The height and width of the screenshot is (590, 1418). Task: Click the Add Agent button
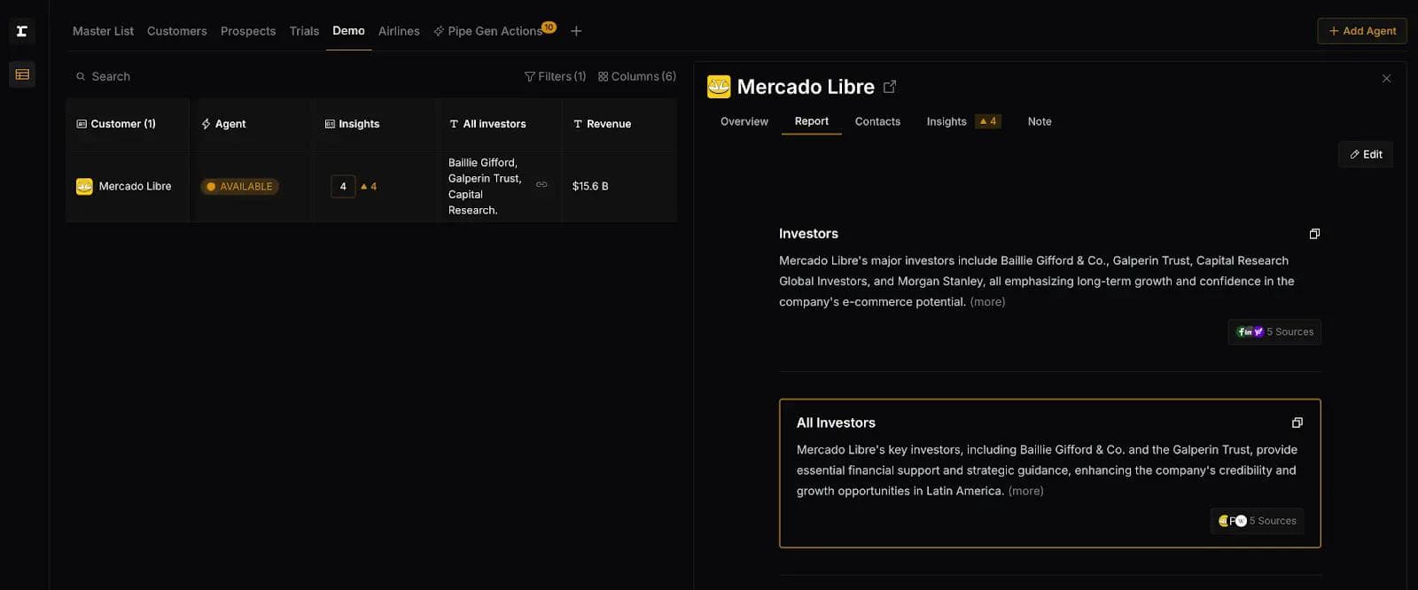pyautogui.click(x=1362, y=31)
